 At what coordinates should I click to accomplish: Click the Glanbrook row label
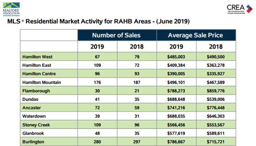coord(34,132)
